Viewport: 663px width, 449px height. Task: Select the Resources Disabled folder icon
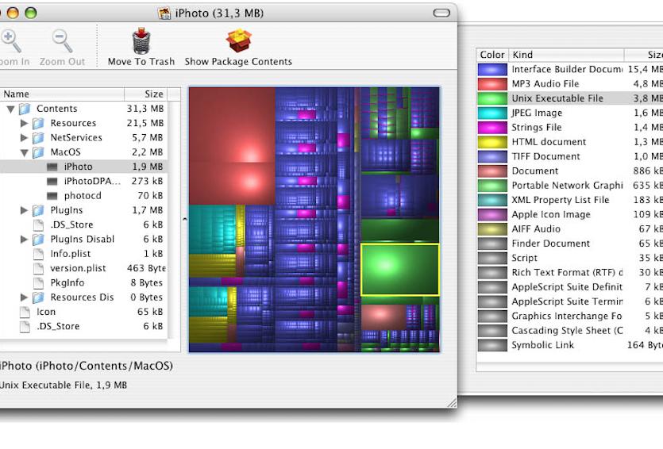[x=38, y=297]
